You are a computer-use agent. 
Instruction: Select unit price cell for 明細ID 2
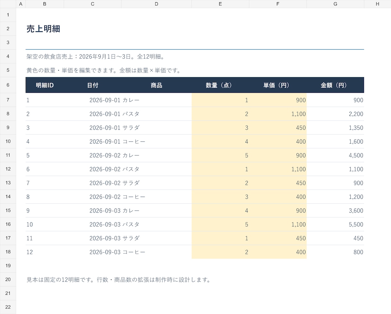[x=278, y=114]
